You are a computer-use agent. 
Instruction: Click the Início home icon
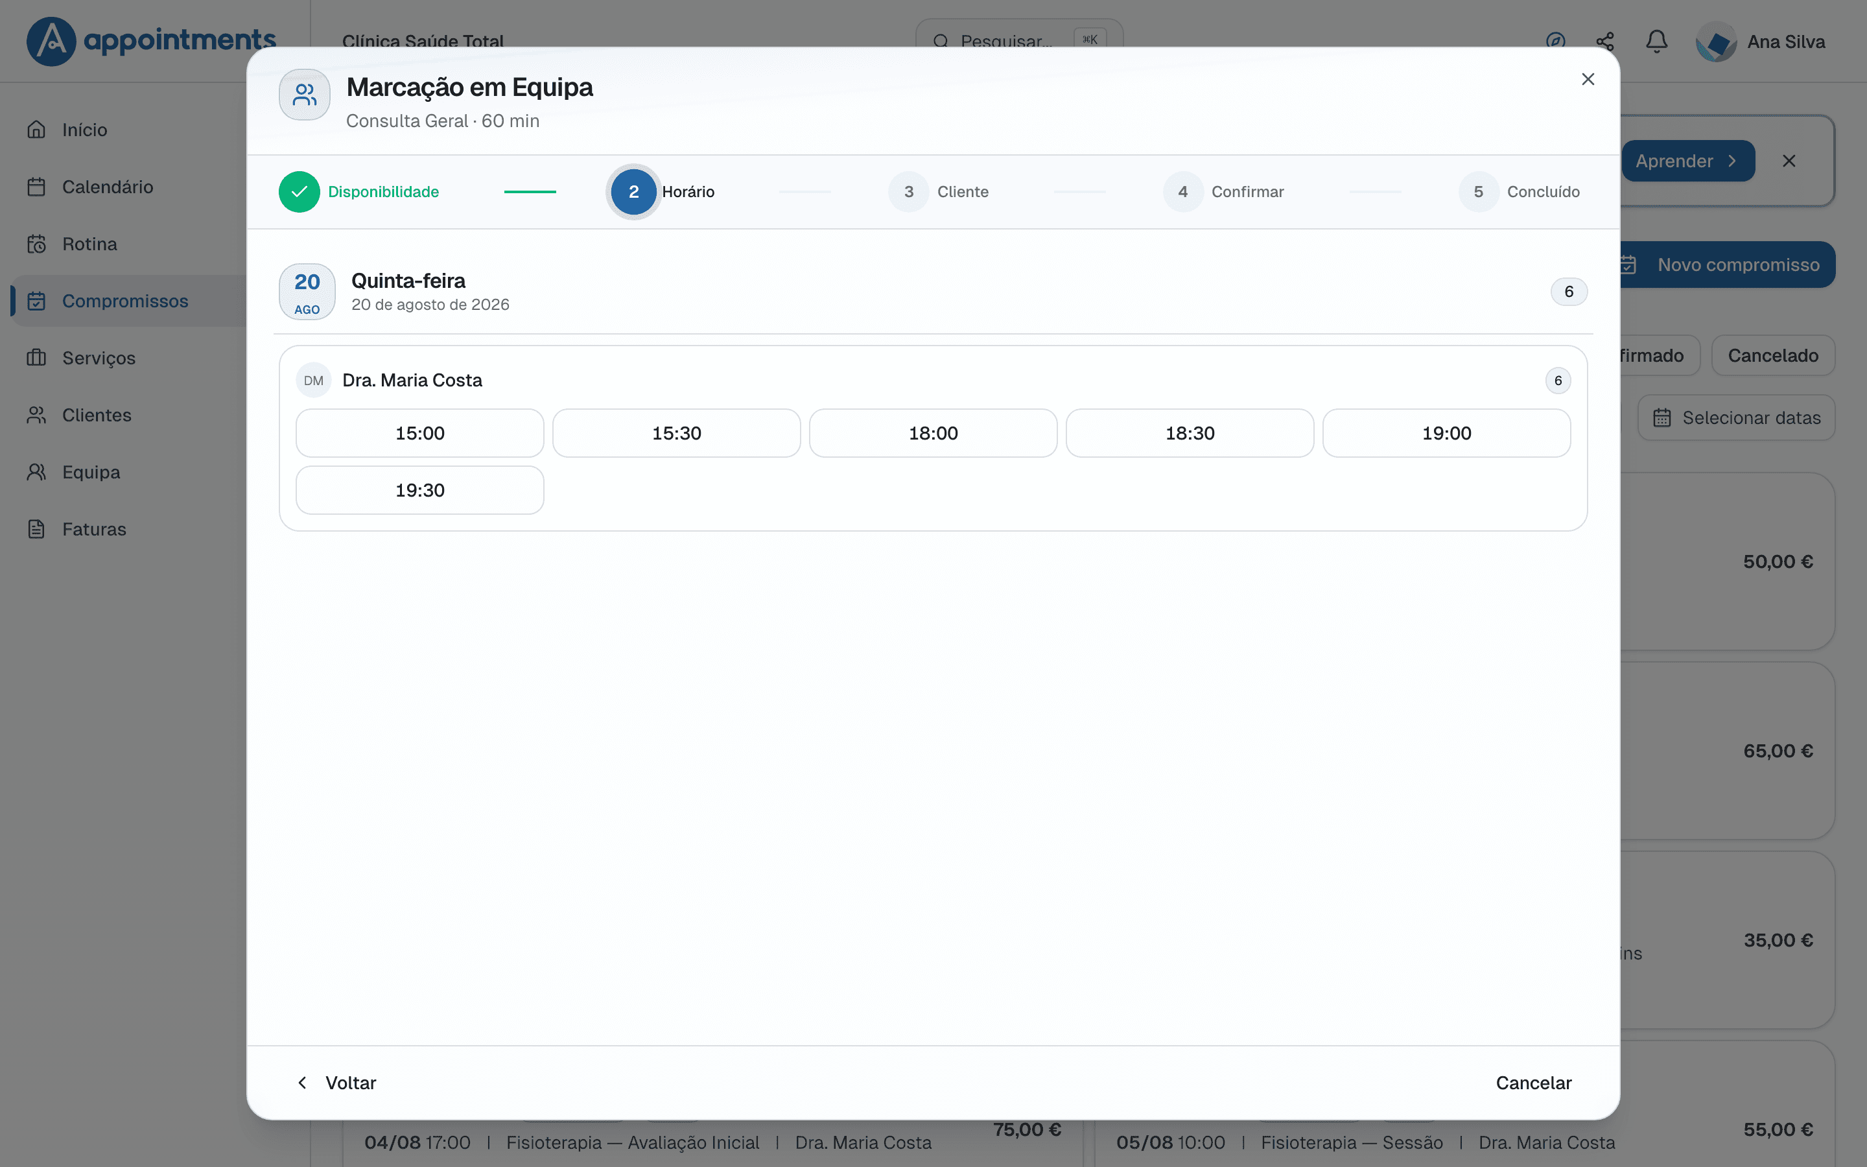point(36,130)
